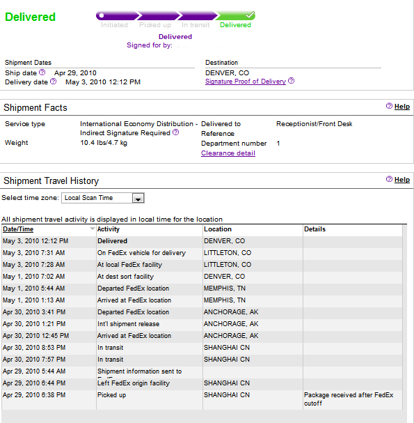Select 'May 1, 2010 5:44 AM' cell
This screenshot has height=423, width=414.
tap(33, 289)
